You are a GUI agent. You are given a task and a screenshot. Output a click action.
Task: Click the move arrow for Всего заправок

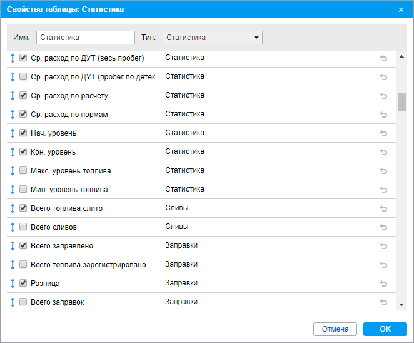(13, 302)
